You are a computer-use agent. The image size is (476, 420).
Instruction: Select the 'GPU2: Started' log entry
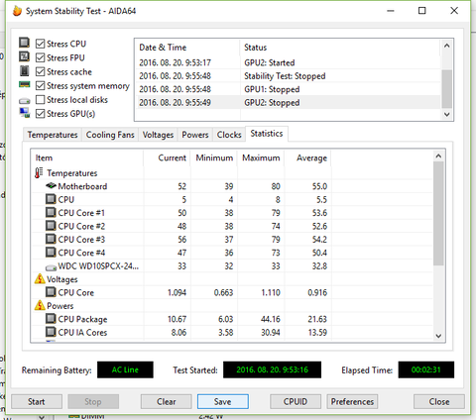click(289, 62)
